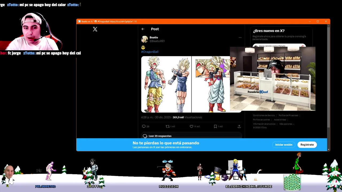This screenshot has width=342, height=192.
Task: Click the X logo in the sidebar
Action: 95,29
